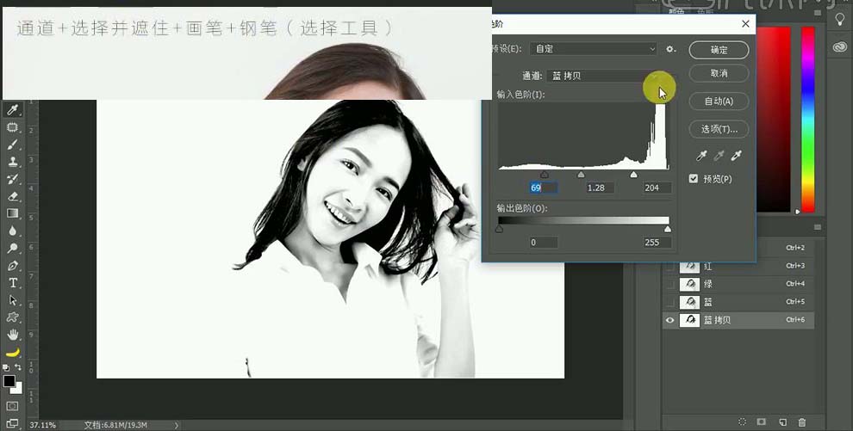This screenshot has height=431, width=853.
Task: Click the output levels field 0
Action: [543, 243]
